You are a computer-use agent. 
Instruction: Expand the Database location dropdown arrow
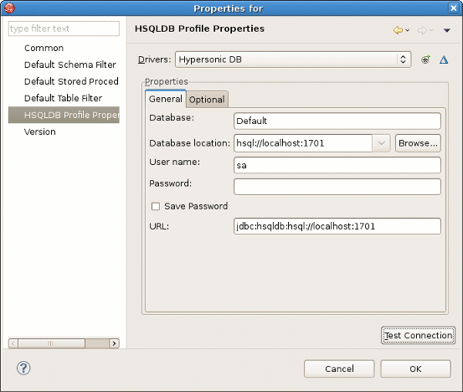tap(381, 143)
